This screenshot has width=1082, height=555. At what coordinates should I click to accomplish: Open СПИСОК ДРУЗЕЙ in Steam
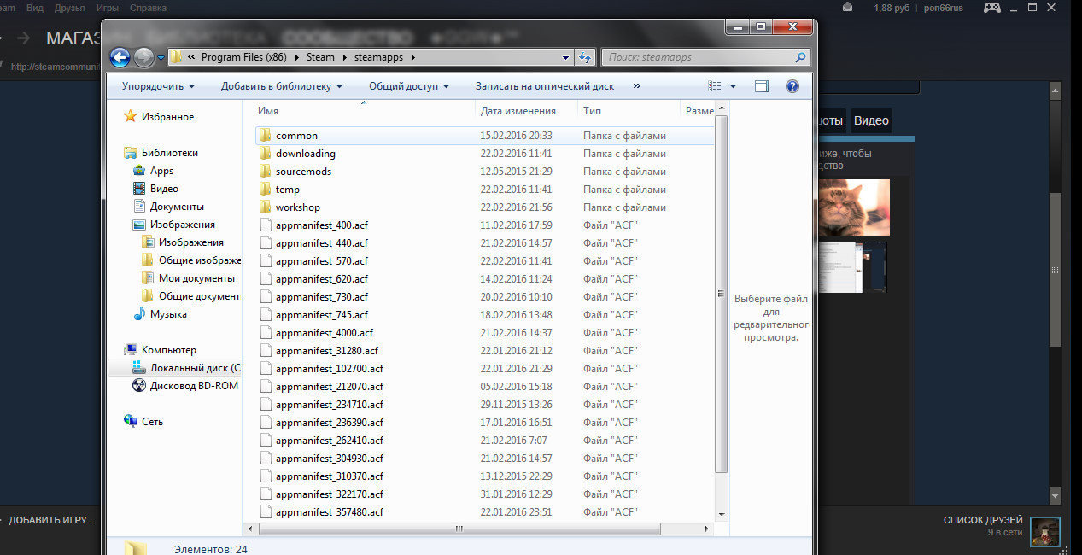point(982,520)
